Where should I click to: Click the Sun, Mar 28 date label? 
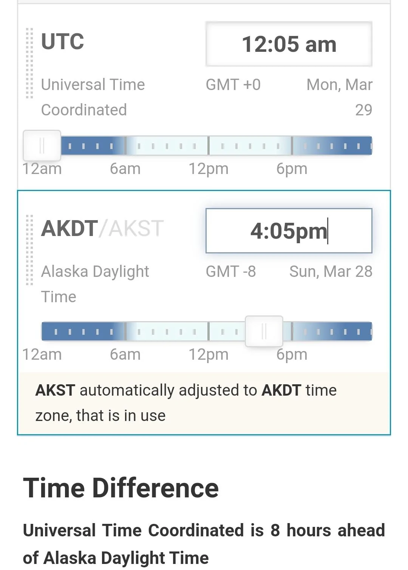[x=331, y=271]
